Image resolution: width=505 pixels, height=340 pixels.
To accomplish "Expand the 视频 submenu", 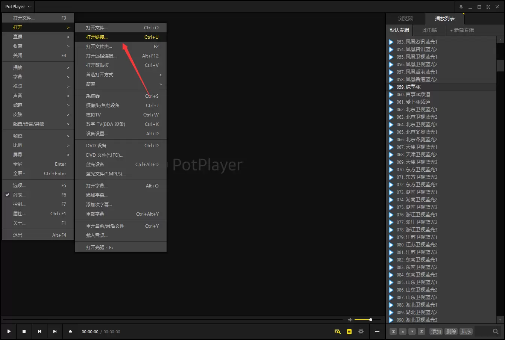I will [x=38, y=86].
